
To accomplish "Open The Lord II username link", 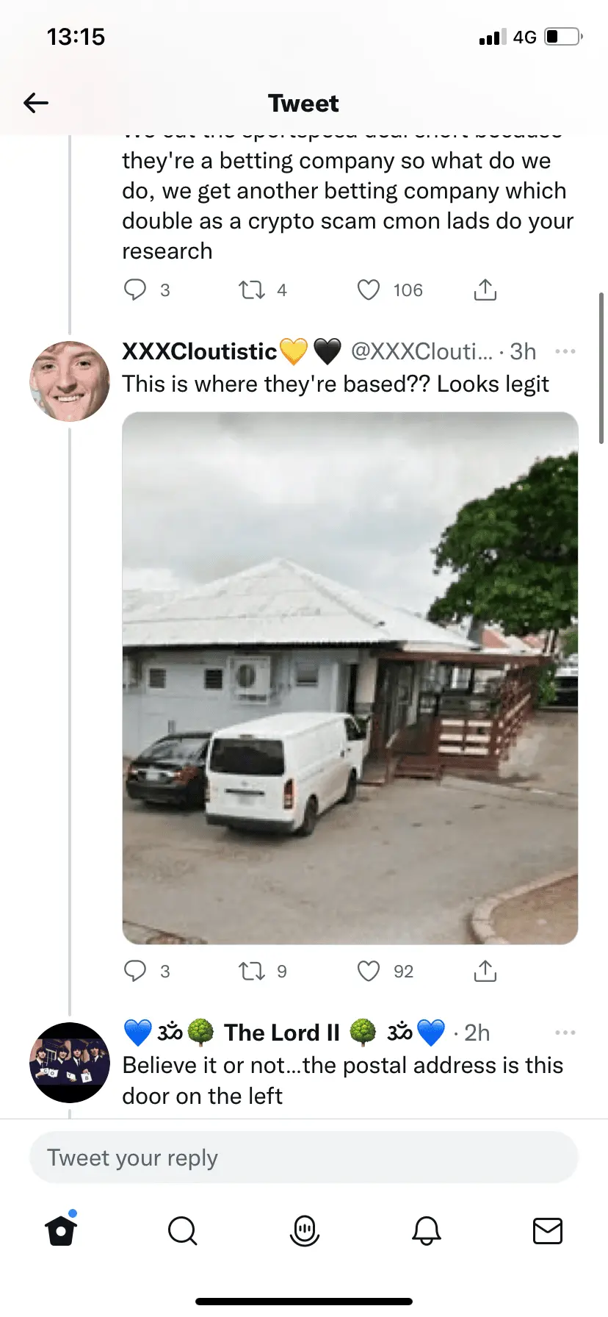I will tap(282, 1033).
